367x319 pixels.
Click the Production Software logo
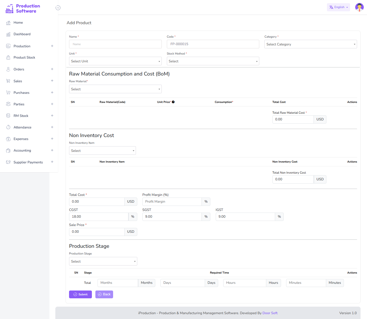coord(23,9)
